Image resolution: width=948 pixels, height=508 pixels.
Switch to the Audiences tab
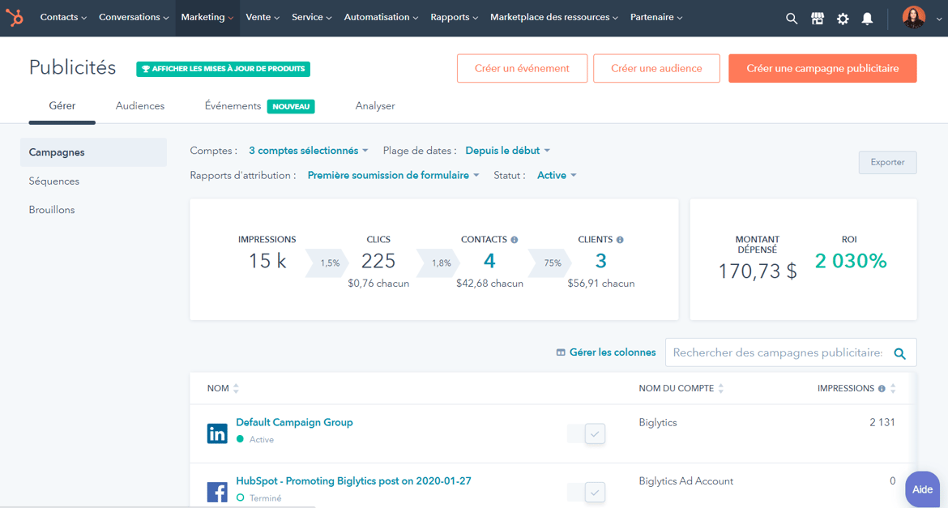140,106
